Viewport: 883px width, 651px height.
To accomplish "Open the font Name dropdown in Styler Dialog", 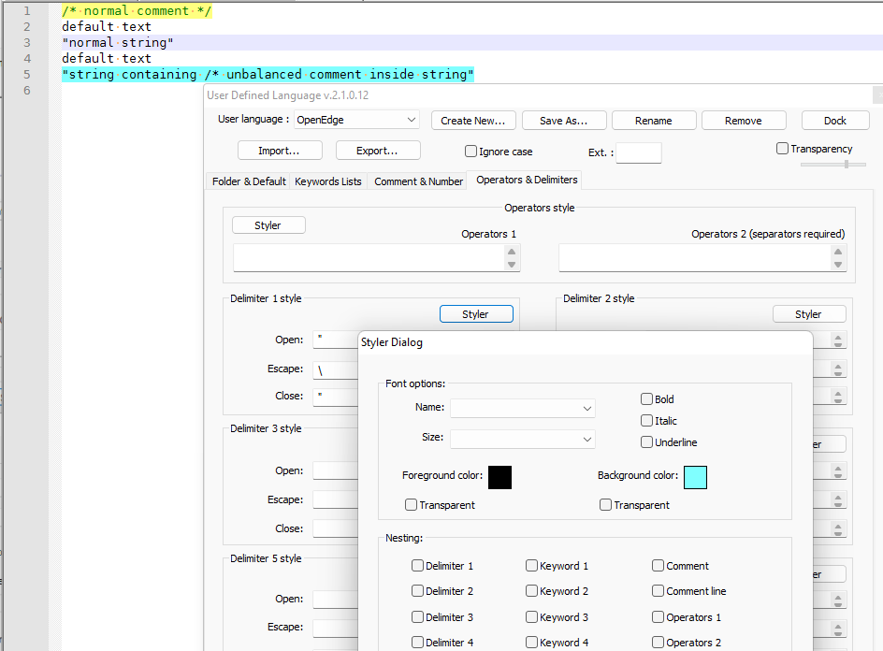I will (x=523, y=408).
